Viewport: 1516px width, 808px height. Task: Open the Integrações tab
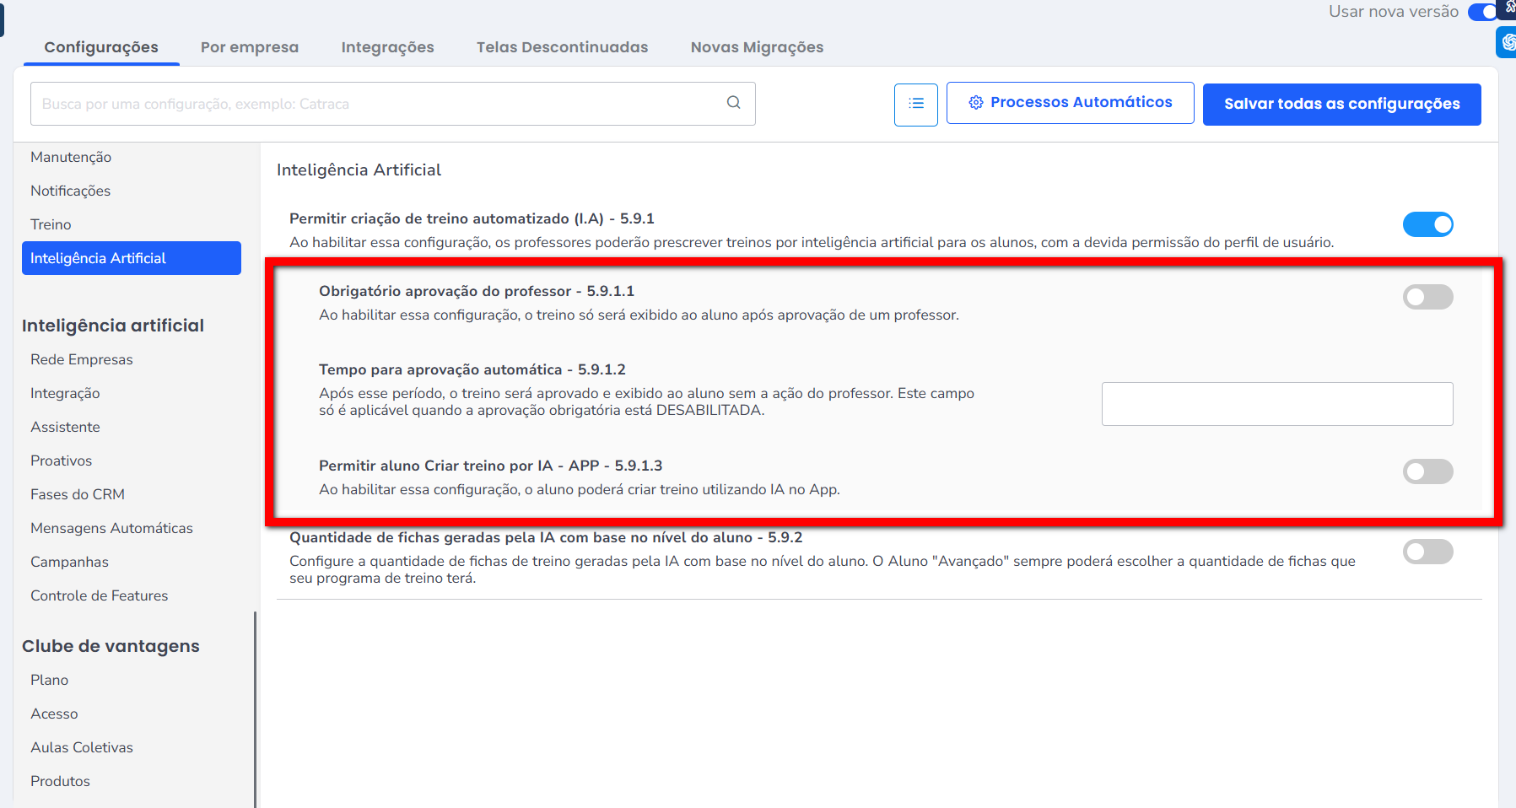(387, 47)
